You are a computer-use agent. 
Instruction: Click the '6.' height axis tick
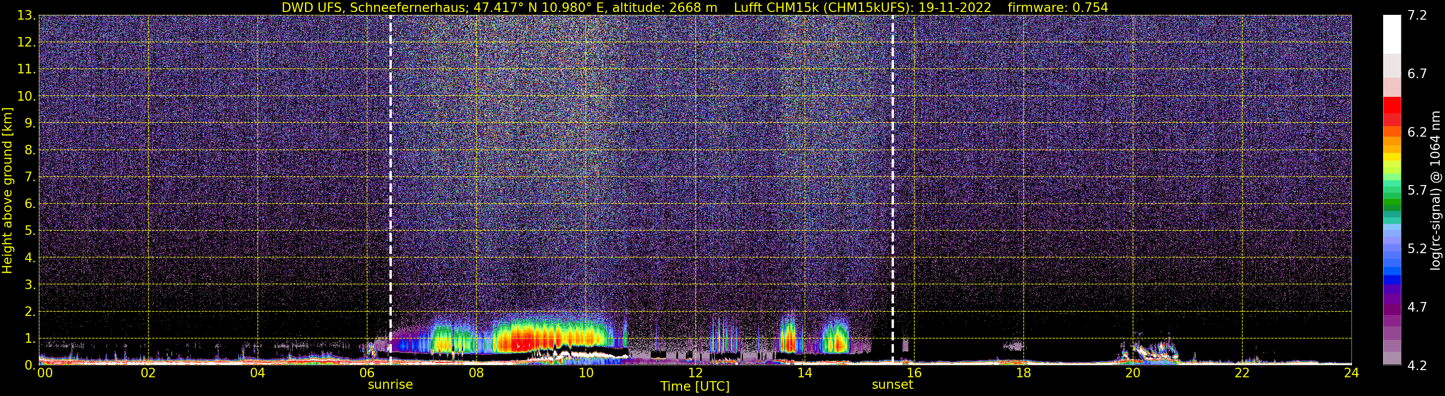click(29, 204)
